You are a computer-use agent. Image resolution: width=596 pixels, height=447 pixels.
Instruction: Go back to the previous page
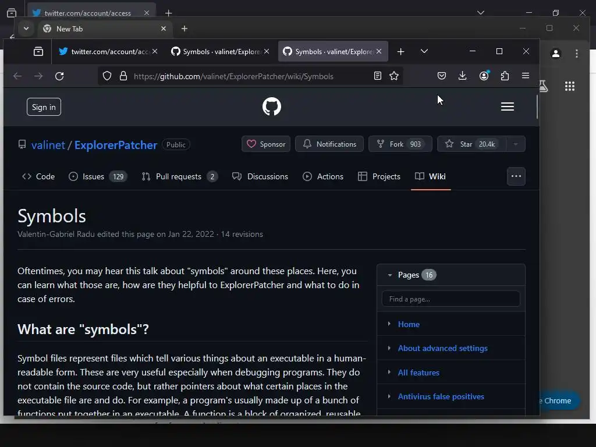point(17,76)
